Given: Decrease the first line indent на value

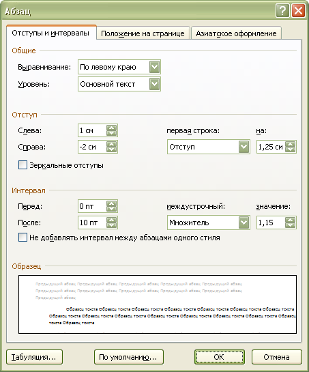Looking at the screenshot, I should (x=291, y=149).
